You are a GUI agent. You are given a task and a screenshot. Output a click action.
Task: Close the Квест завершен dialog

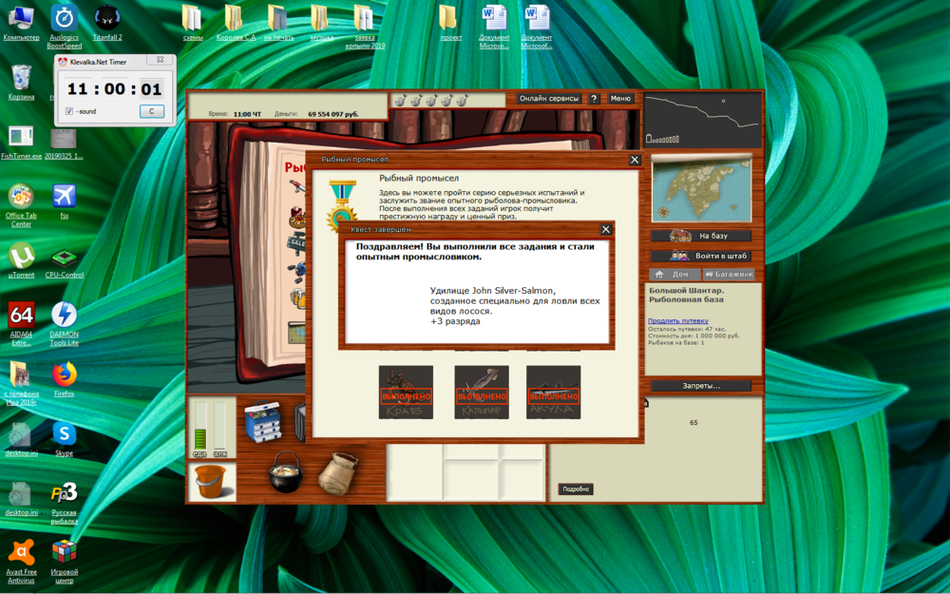[x=606, y=229]
